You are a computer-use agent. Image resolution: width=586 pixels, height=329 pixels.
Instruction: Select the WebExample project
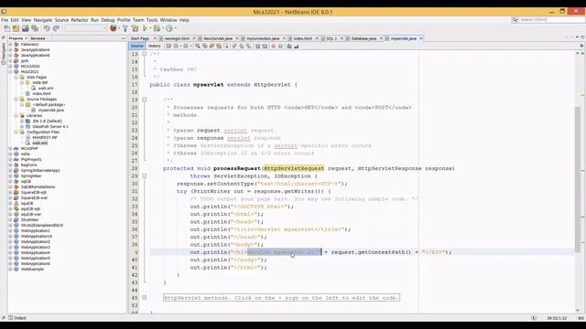[32, 269]
